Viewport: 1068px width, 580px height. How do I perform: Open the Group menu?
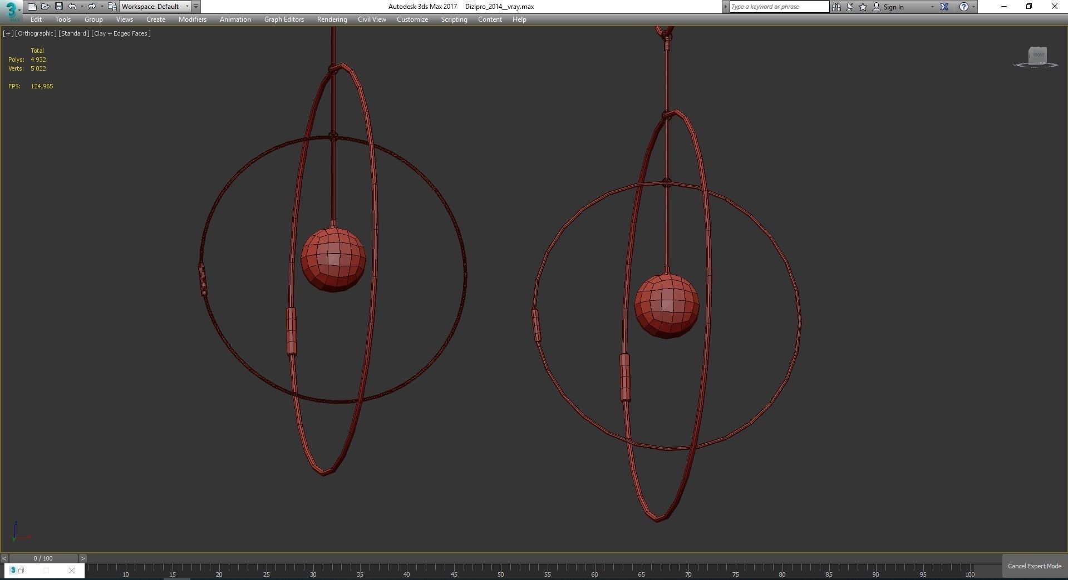(93, 19)
